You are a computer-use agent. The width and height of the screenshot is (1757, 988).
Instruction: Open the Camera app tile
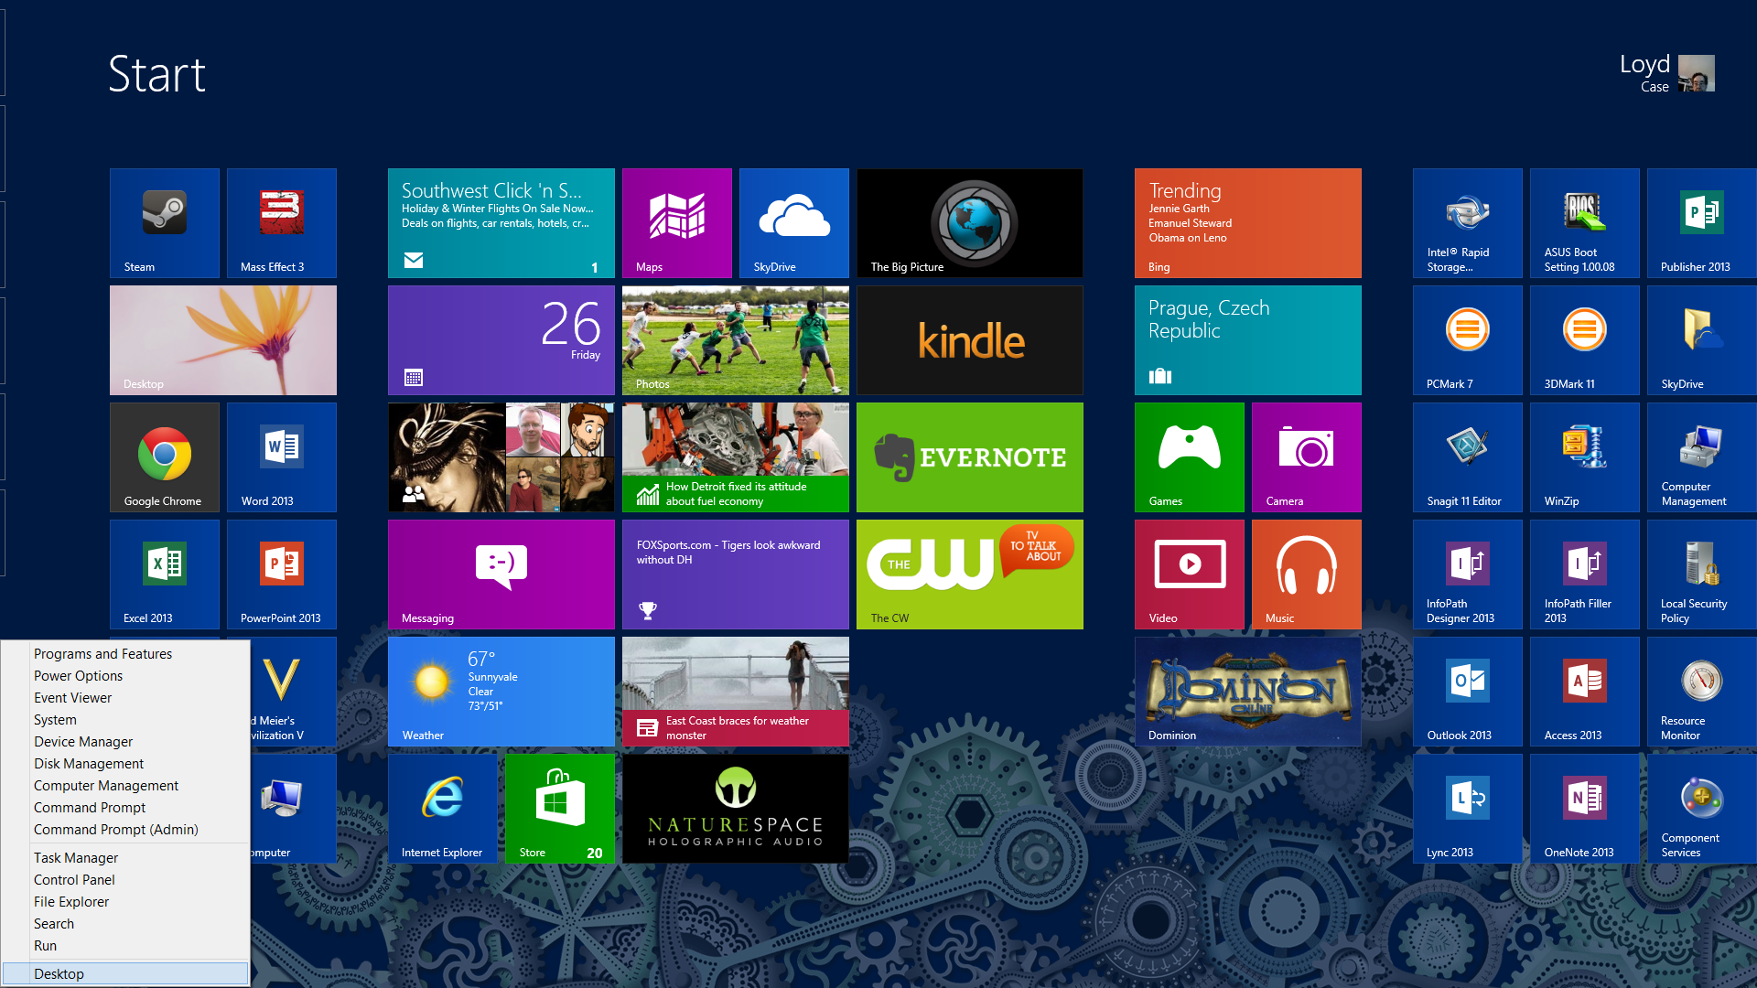[x=1306, y=456]
